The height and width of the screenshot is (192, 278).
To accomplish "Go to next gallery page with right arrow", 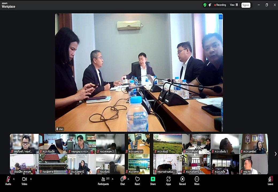I will (x=275, y=154).
